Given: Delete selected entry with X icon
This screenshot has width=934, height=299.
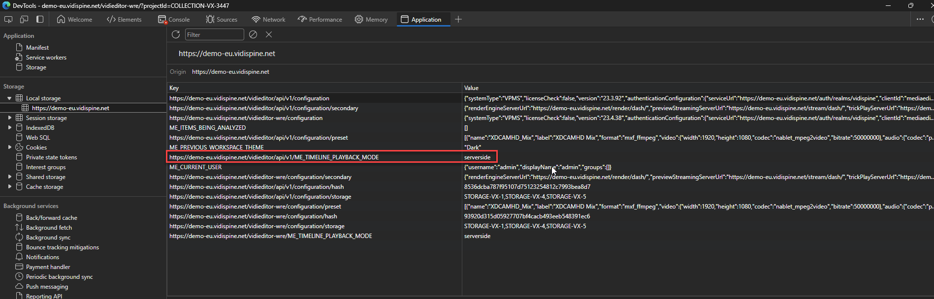Looking at the screenshot, I should coord(269,34).
